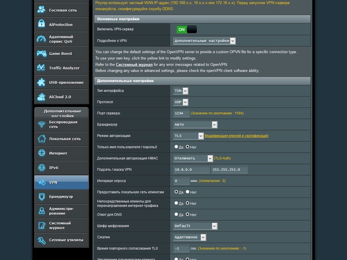
Task: Open the firewall shield icon
Action: pos(42,196)
